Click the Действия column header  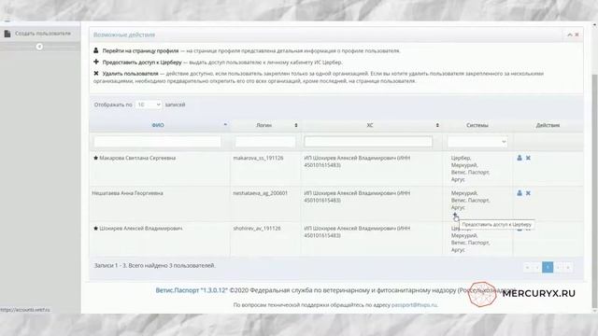pyautogui.click(x=548, y=125)
